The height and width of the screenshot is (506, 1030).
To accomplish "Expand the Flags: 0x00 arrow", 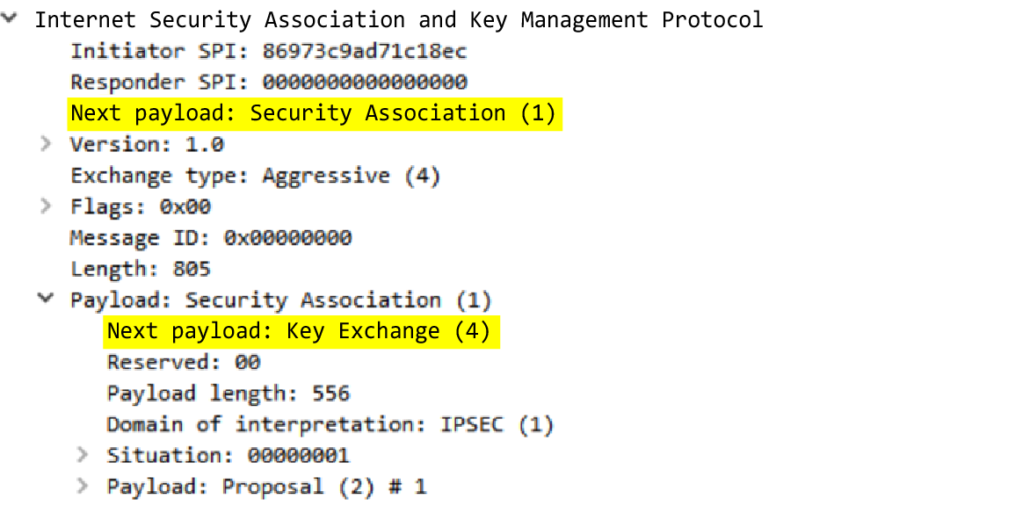I will [47, 206].
